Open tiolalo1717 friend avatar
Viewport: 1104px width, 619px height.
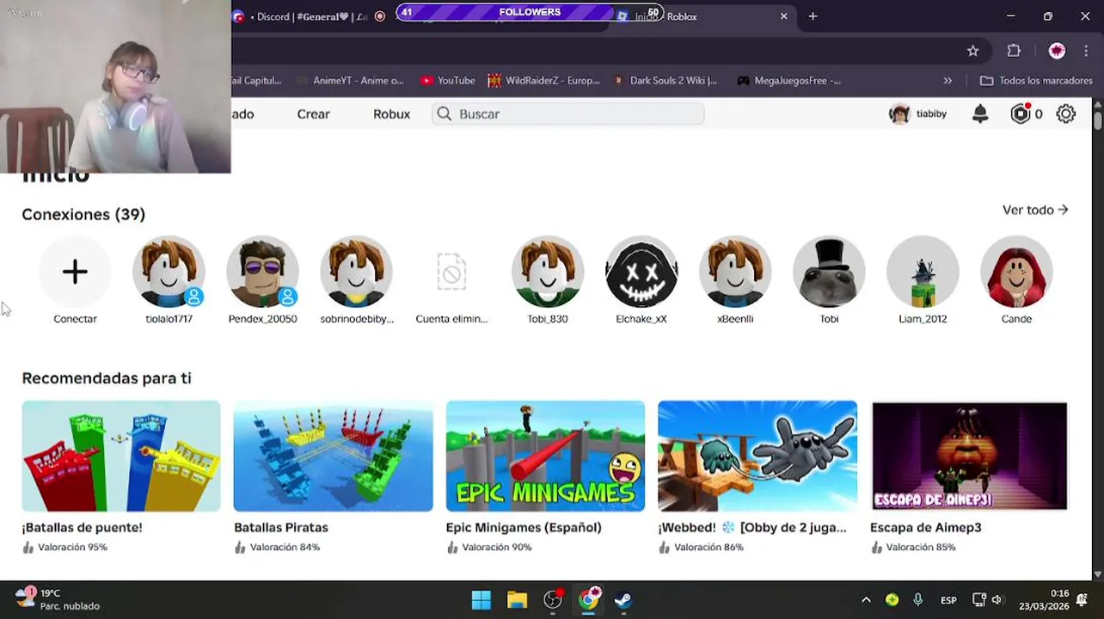(169, 272)
